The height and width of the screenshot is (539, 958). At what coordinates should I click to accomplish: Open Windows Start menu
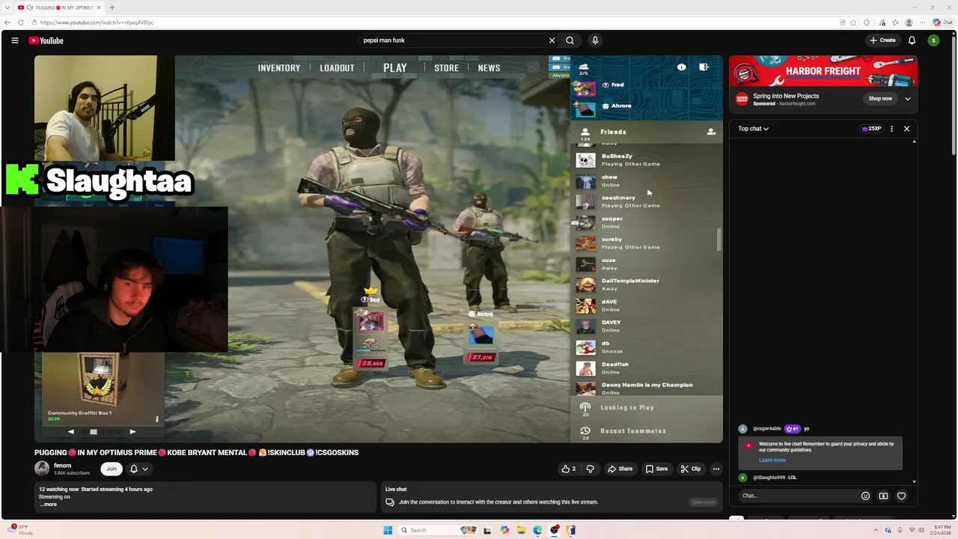pos(388,530)
